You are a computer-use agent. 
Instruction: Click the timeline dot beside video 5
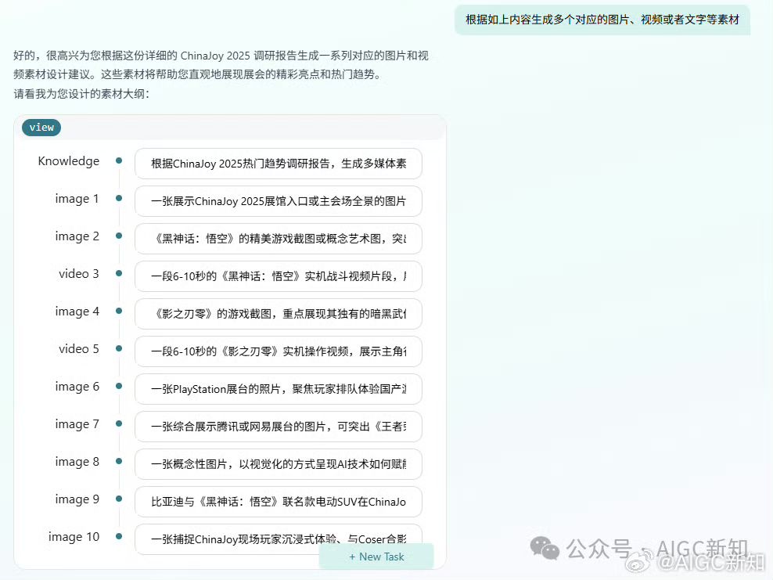tap(119, 348)
